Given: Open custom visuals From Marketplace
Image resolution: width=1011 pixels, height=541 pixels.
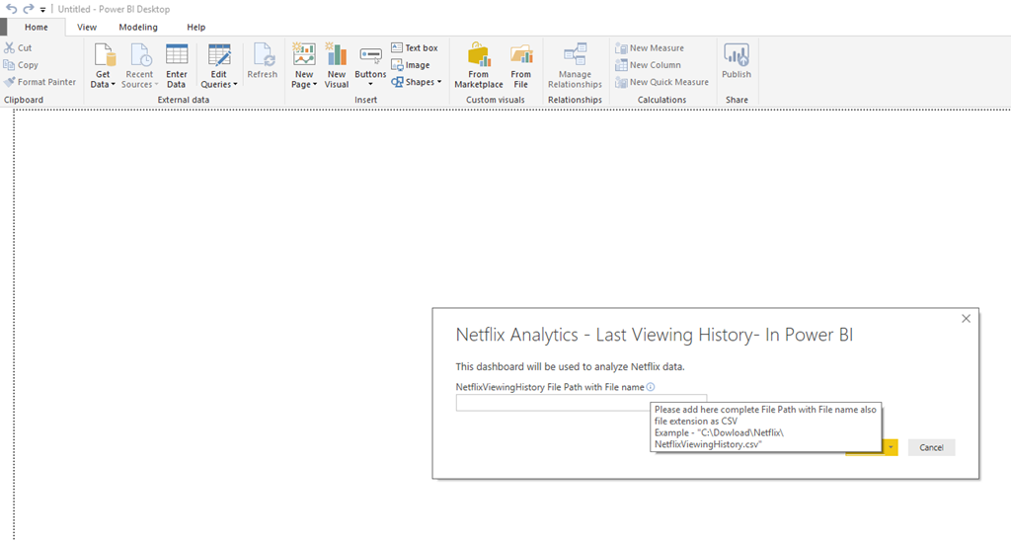Looking at the screenshot, I should (x=479, y=55).
